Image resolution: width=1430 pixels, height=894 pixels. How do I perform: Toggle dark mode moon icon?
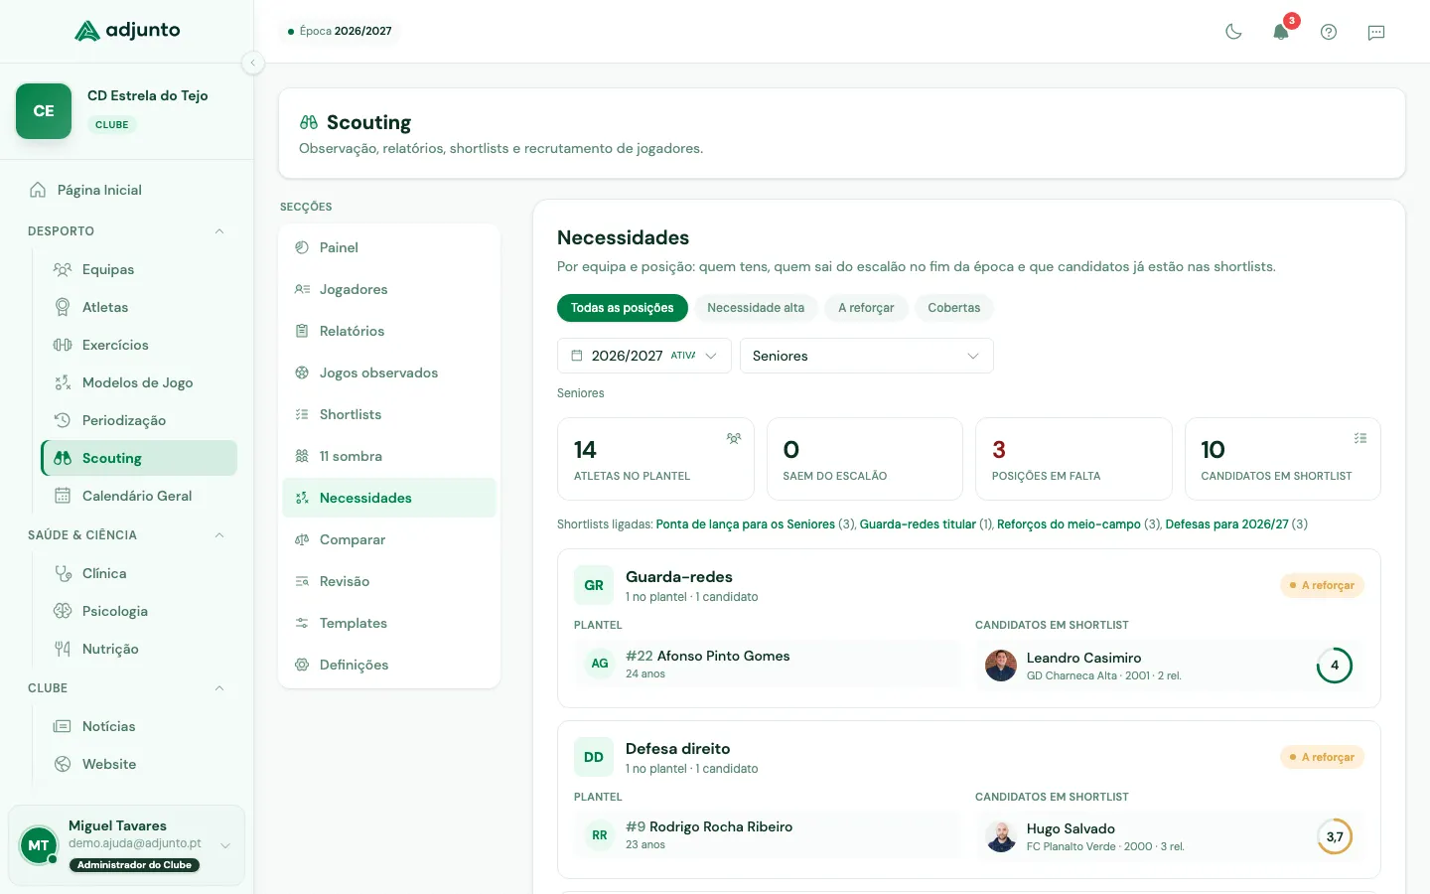tap(1233, 32)
